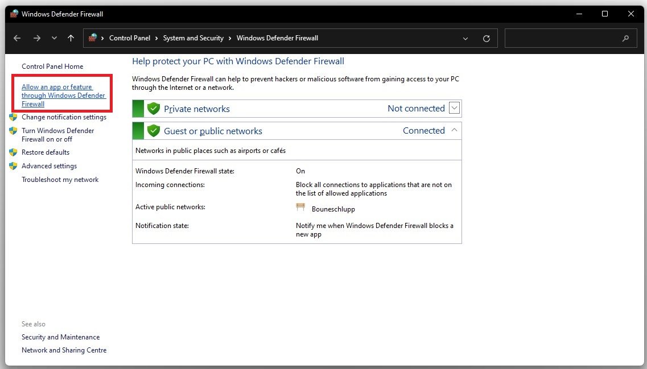The width and height of the screenshot is (647, 369).
Task: Expand the Private networks section chevron
Action: coord(454,108)
